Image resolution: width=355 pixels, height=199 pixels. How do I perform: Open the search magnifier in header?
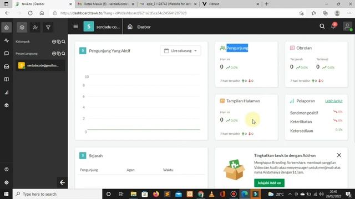tap(322, 27)
